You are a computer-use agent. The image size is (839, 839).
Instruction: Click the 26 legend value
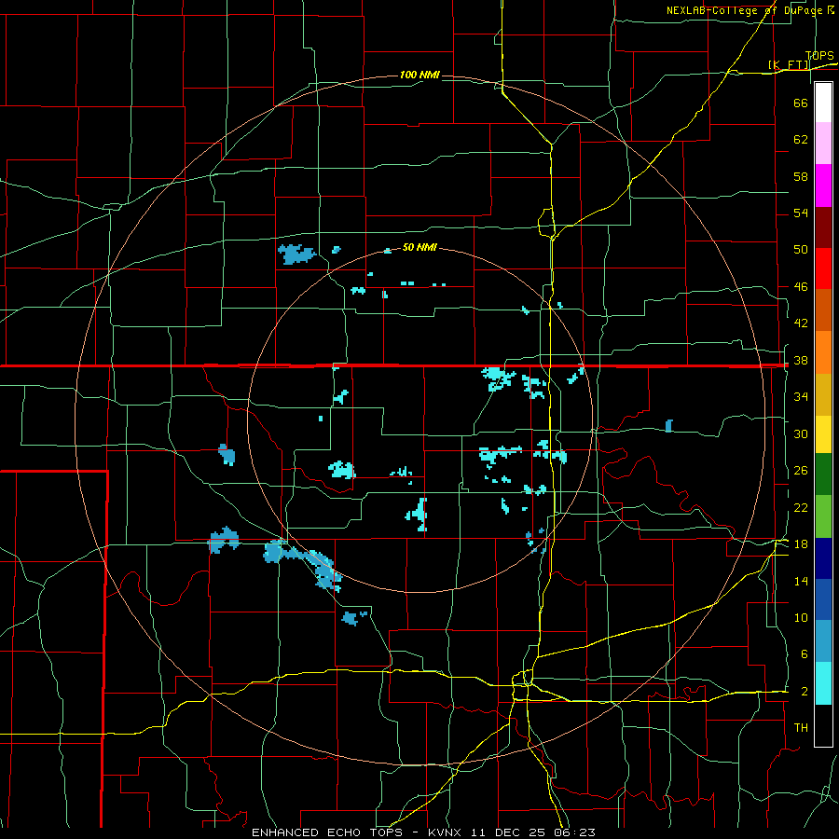point(801,471)
